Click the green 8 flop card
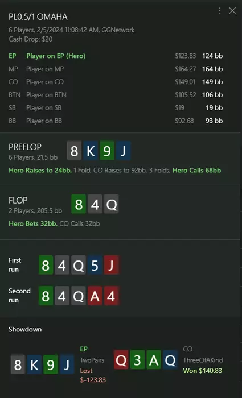The width and height of the screenshot is (242, 398). [79, 204]
